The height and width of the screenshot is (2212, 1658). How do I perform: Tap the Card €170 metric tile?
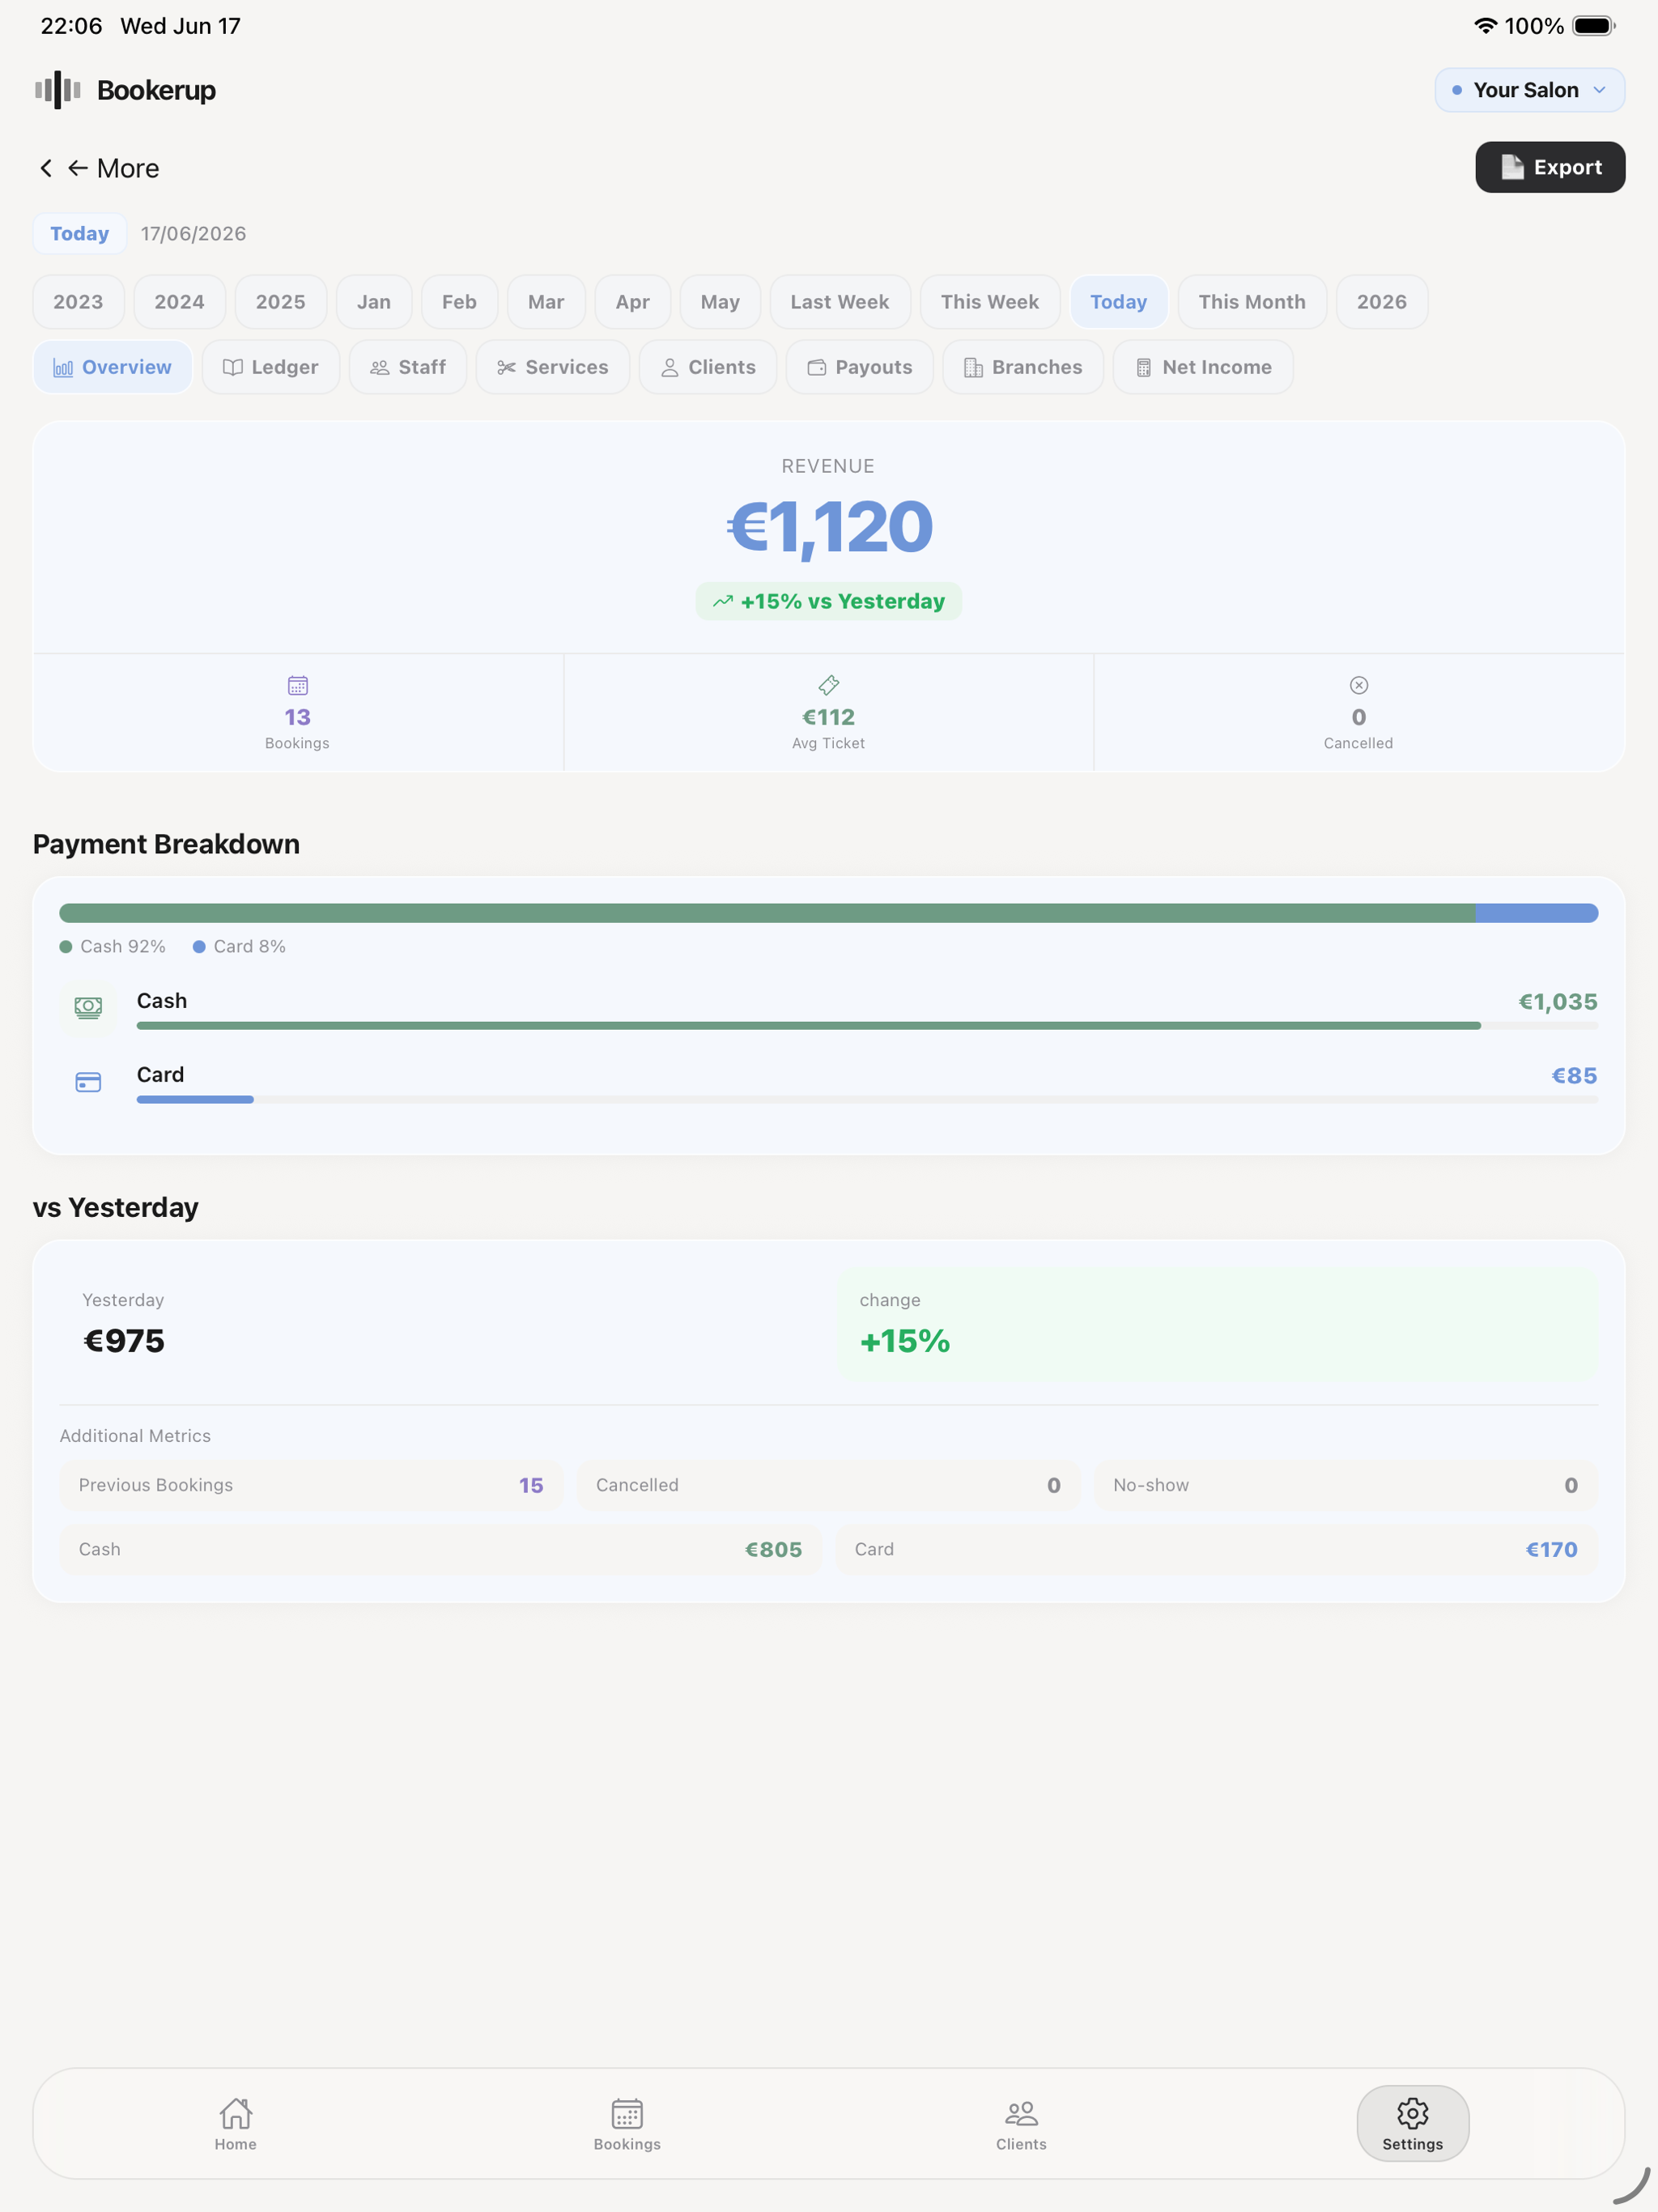(x=1217, y=1550)
